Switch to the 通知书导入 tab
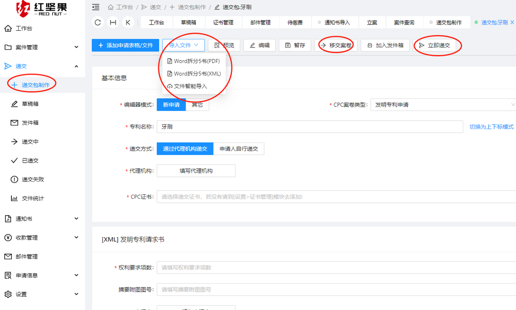This screenshot has height=310, width=516. [x=335, y=23]
